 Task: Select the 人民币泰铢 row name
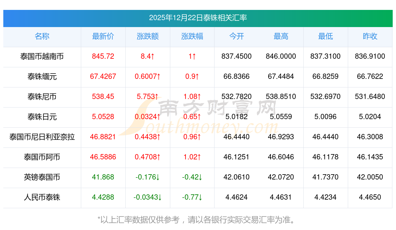click(x=42, y=198)
